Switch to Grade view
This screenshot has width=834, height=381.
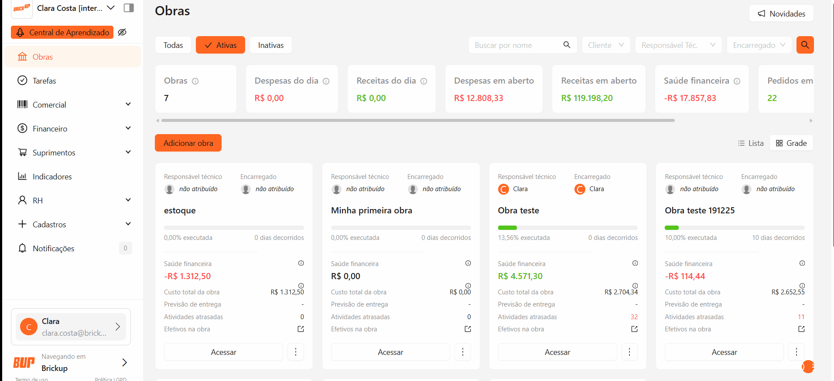[791, 143]
